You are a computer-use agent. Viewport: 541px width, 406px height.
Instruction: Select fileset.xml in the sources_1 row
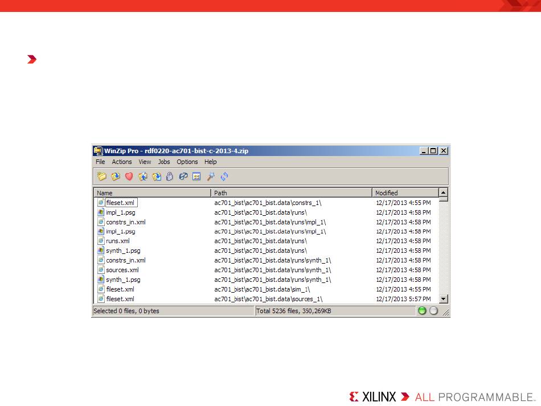pos(120,299)
